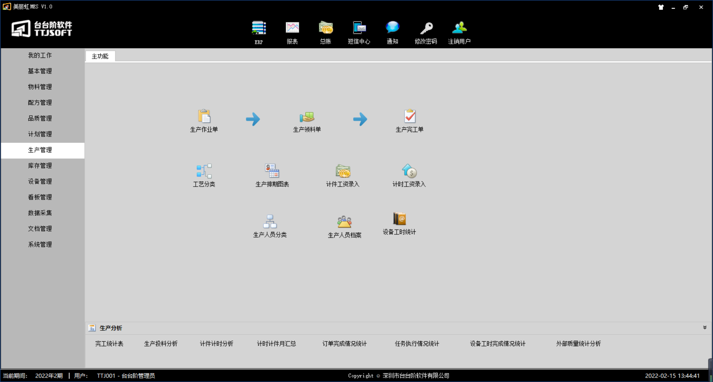
Task: Collapse the 生产分析 panel with chevron
Action: click(704, 328)
